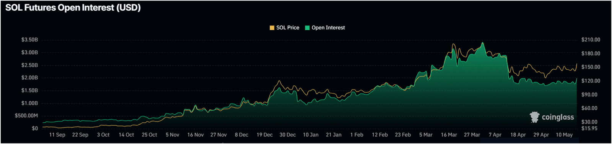Select the $2.00B left axis label
The height and width of the screenshot is (144, 612).
[29, 78]
